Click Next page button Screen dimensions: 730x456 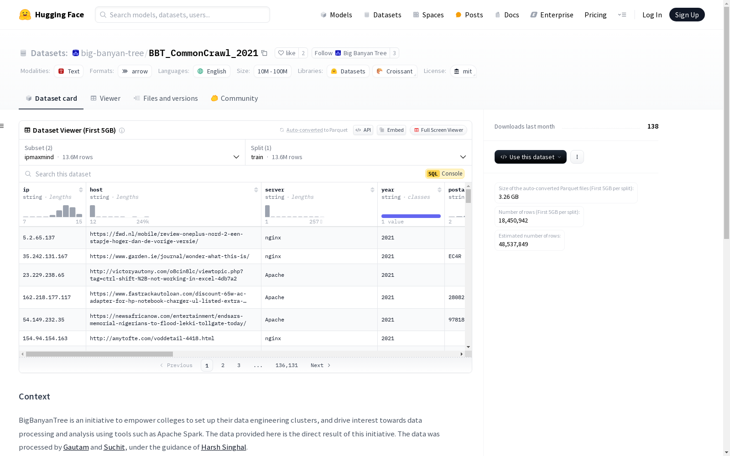[x=321, y=365]
